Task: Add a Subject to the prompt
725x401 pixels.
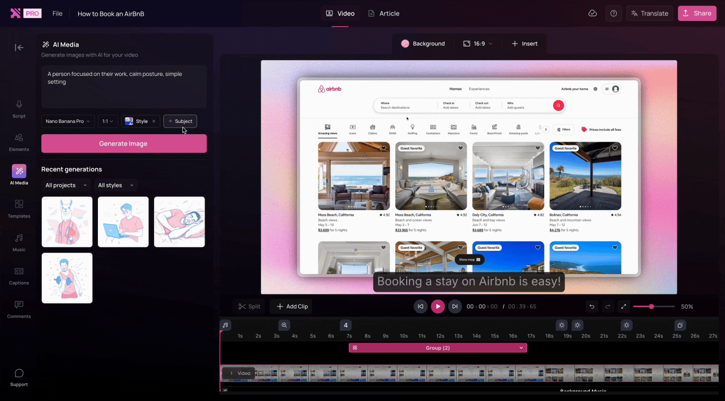Action: pyautogui.click(x=180, y=121)
